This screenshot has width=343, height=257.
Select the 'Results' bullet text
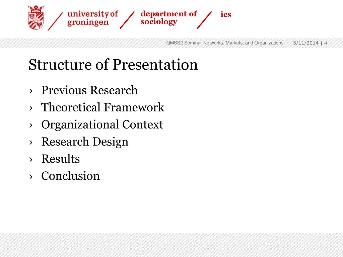point(60,159)
